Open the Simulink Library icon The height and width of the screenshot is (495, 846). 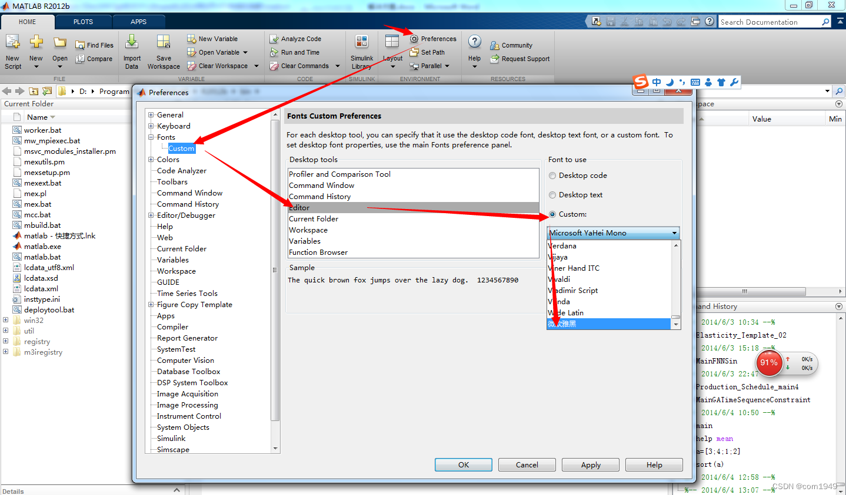click(362, 42)
